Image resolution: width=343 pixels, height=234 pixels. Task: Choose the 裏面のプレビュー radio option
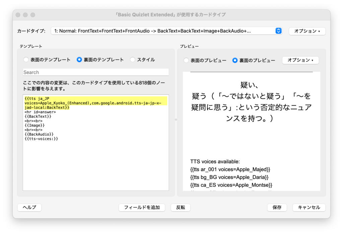point(235,60)
